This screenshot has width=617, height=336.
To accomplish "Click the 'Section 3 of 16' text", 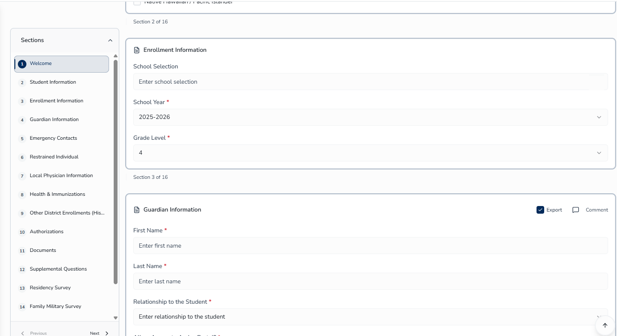I will pos(150,177).
